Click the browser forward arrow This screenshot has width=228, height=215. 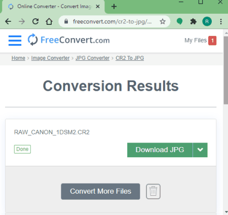pos(22,21)
